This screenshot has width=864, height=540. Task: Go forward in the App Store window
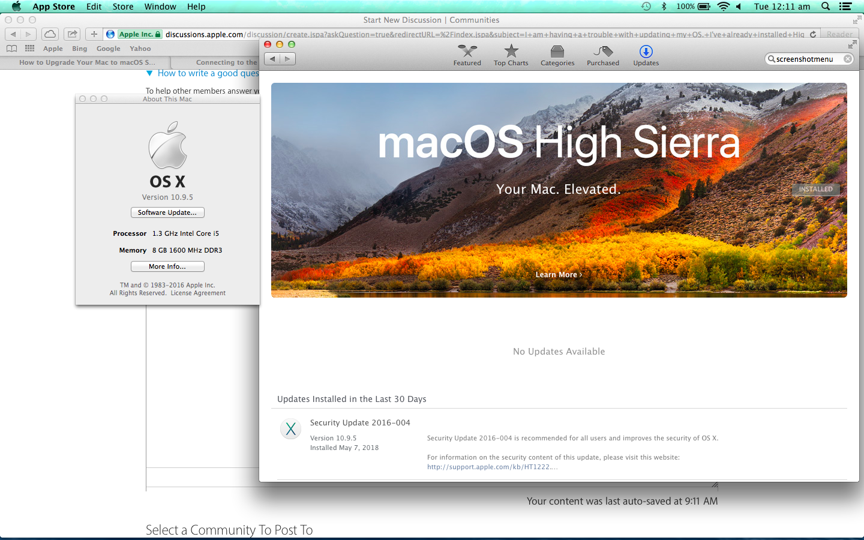pos(288,59)
